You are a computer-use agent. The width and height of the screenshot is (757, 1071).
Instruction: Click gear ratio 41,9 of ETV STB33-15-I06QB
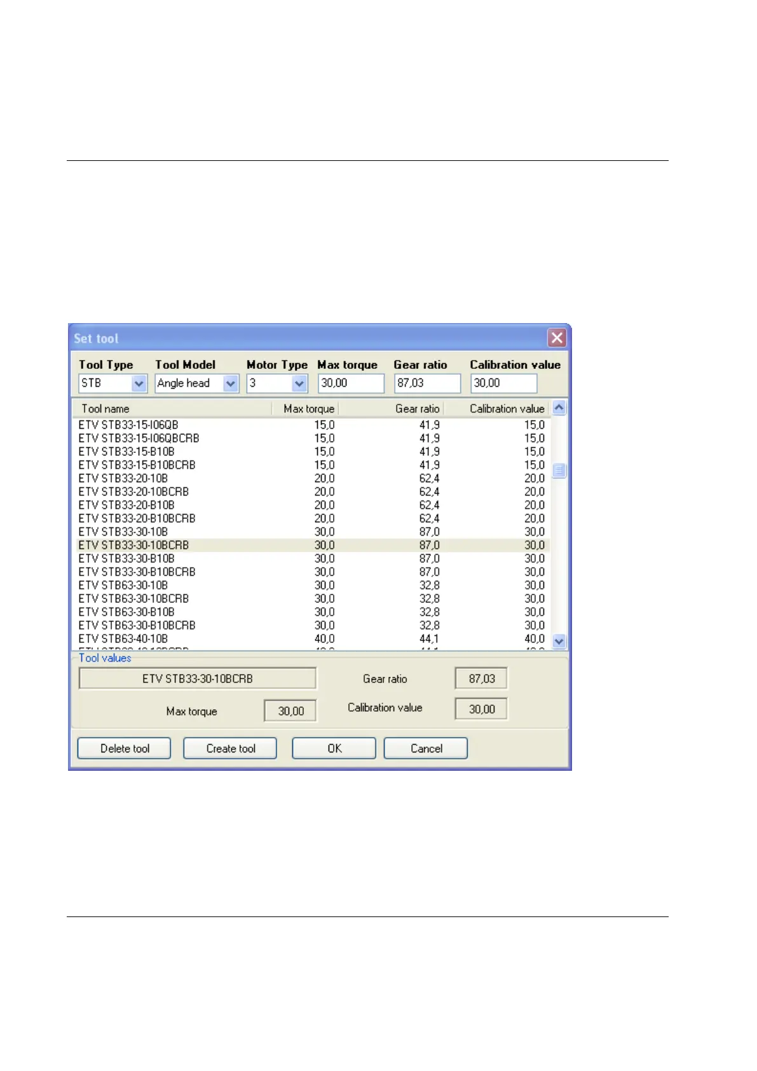point(429,425)
